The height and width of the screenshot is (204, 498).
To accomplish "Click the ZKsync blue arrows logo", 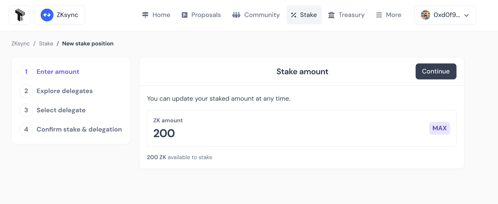I will point(47,15).
